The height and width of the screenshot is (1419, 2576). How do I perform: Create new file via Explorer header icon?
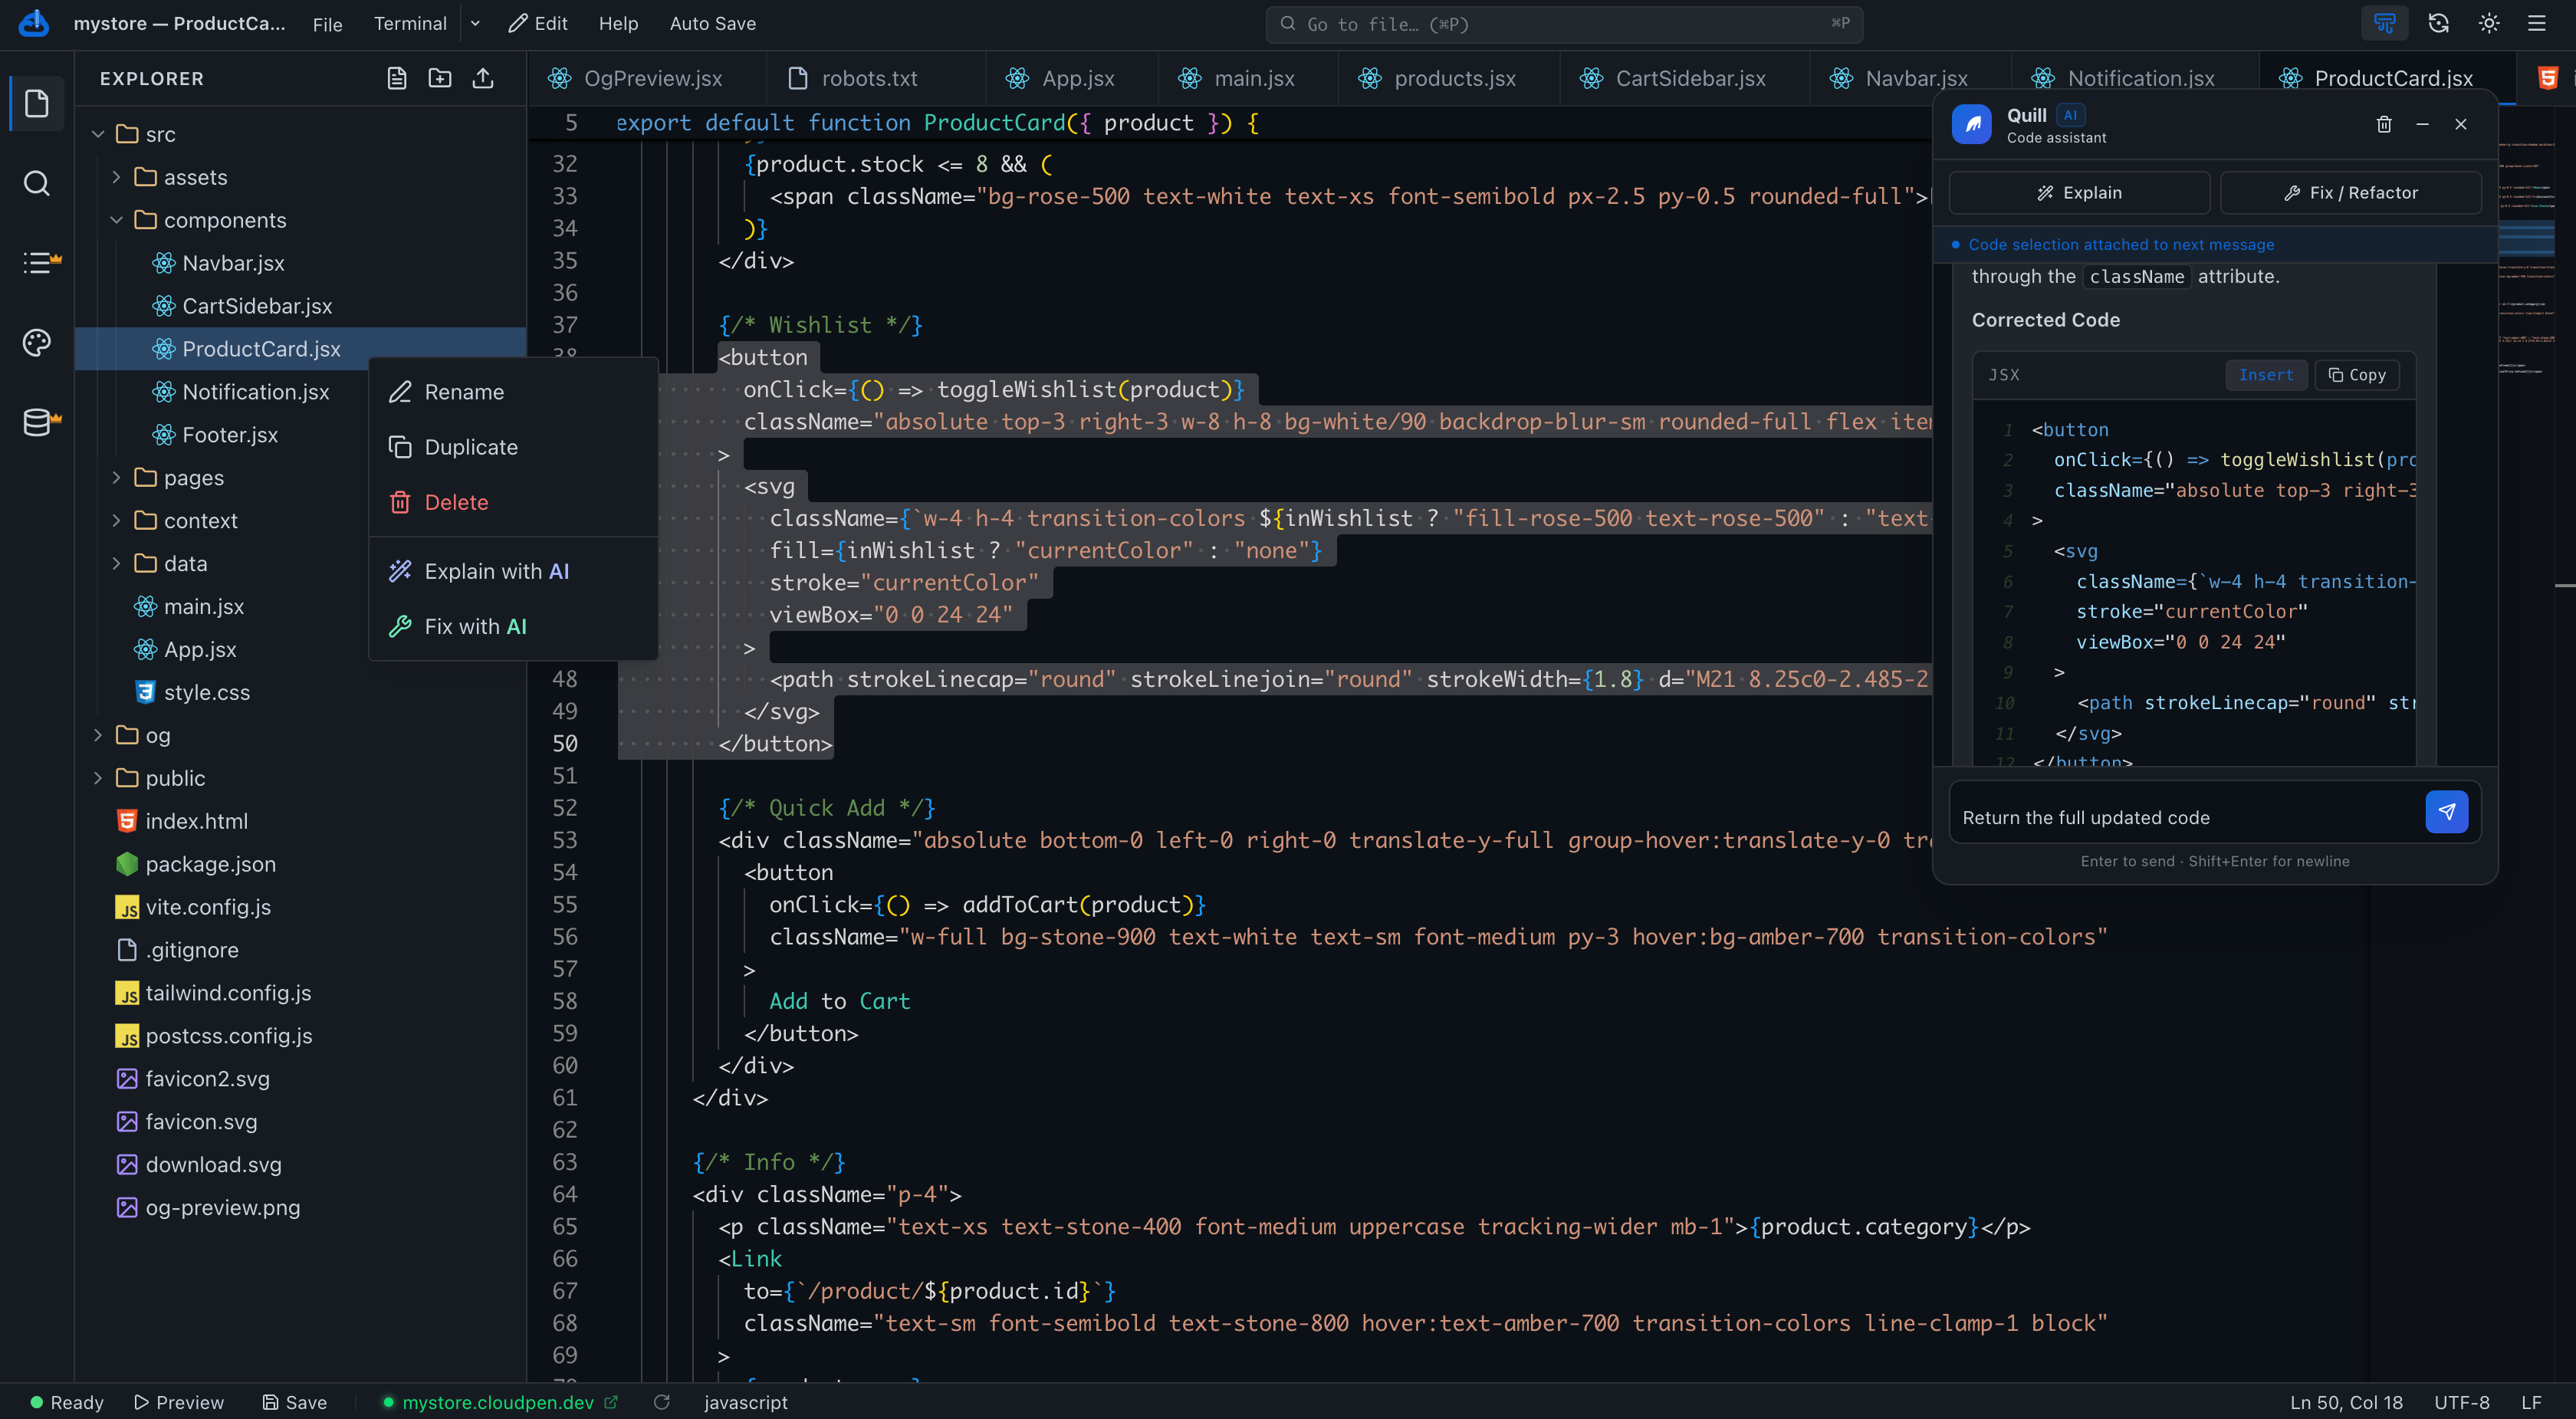coord(397,78)
